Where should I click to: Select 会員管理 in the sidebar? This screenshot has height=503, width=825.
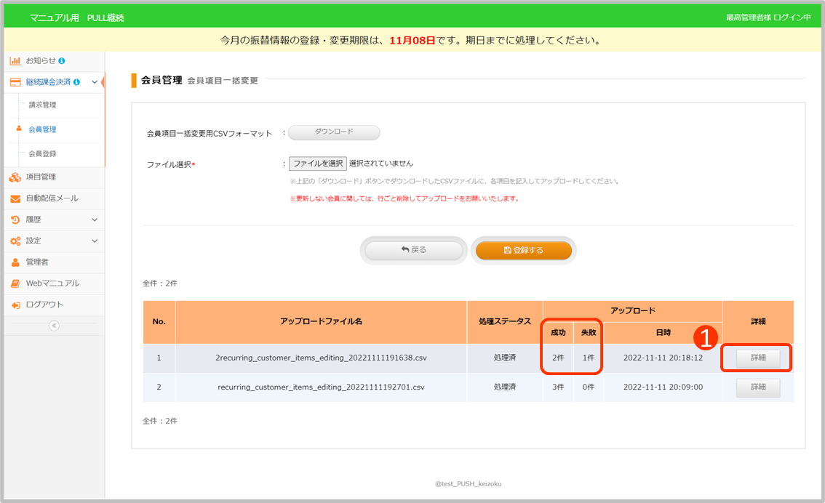tap(42, 129)
